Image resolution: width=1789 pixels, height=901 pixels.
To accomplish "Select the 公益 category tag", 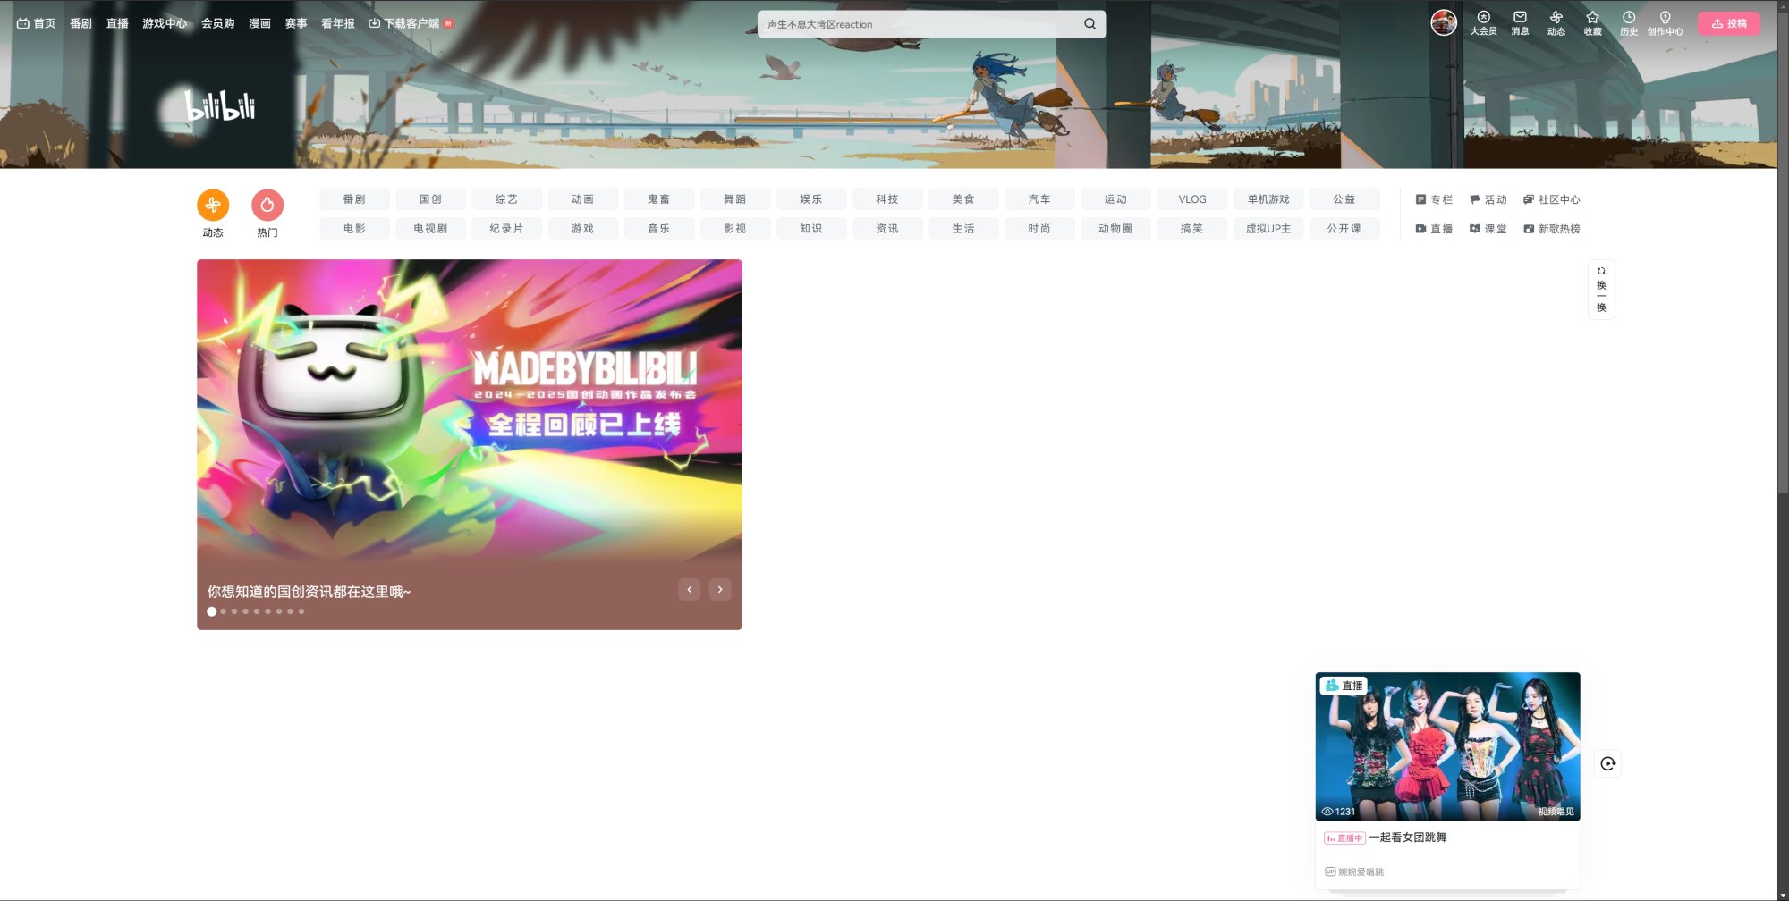I will pos(1344,199).
